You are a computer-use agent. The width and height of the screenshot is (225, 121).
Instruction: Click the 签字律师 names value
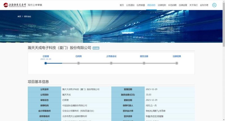point(154,116)
